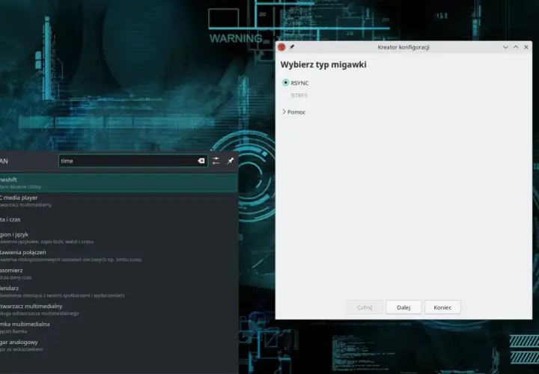The width and height of the screenshot is (539, 374).
Task: Toggle the pin icon in Kreator konfiguracji titlebar
Action: [292, 47]
